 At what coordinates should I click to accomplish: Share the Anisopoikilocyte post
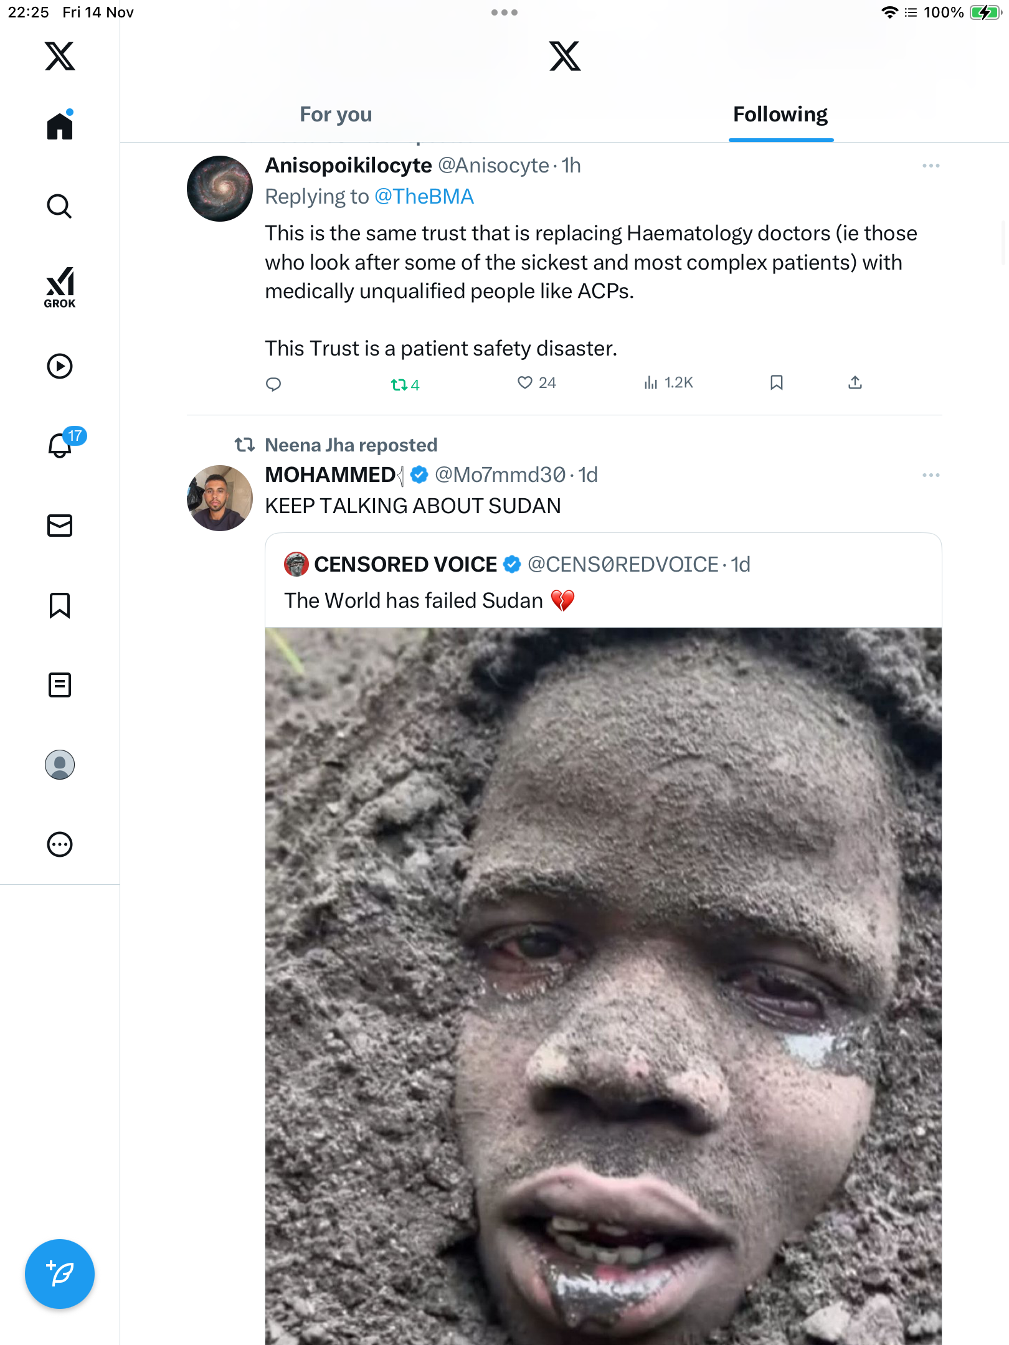tap(855, 383)
